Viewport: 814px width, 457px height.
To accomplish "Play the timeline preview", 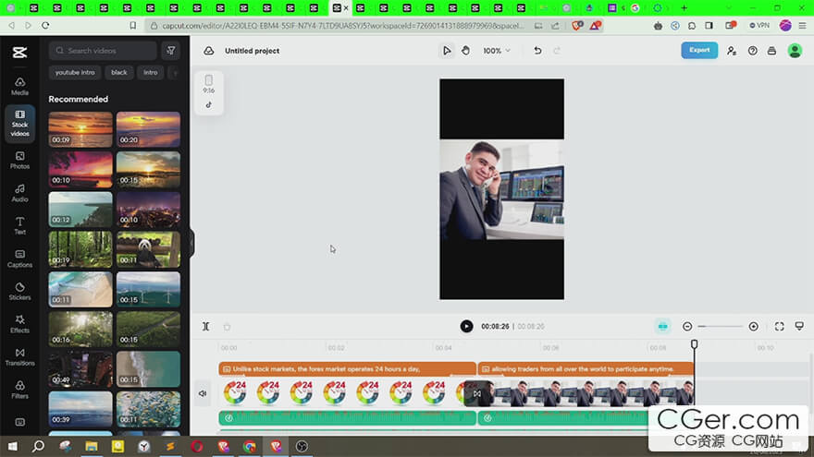I will coord(466,326).
